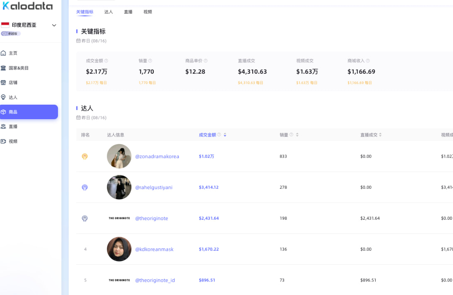Click the Kalodata logo

click(x=28, y=6)
